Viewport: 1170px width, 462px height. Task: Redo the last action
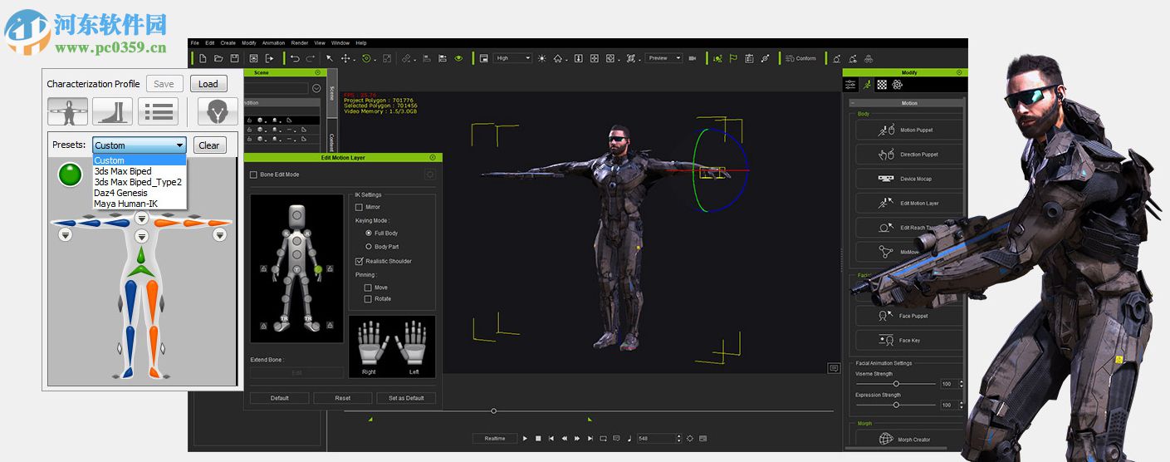(311, 59)
